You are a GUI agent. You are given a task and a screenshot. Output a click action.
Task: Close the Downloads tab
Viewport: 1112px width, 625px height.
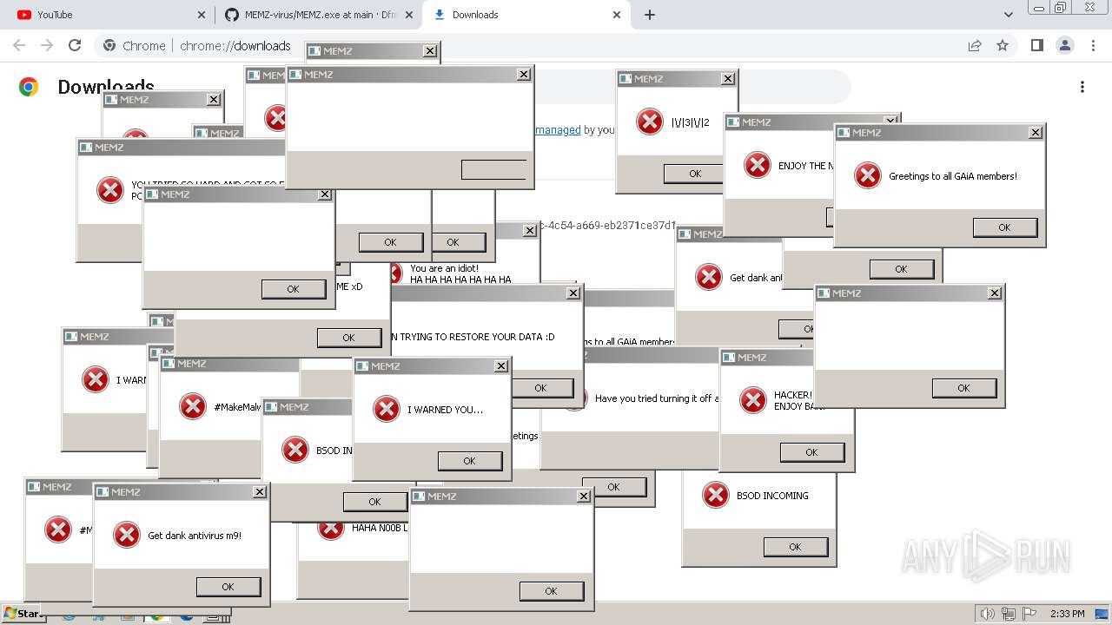[x=617, y=15]
